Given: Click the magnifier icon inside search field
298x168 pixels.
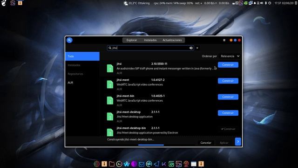Looking at the screenshot, I should click(110, 48).
